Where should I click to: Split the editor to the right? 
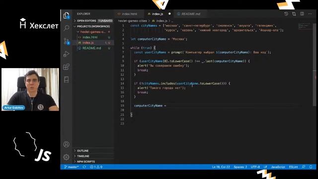point(302,14)
